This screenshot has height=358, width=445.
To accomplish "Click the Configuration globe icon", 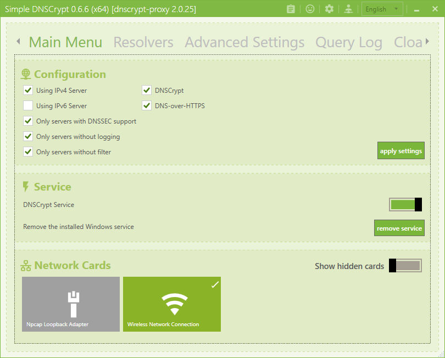I will point(26,74).
